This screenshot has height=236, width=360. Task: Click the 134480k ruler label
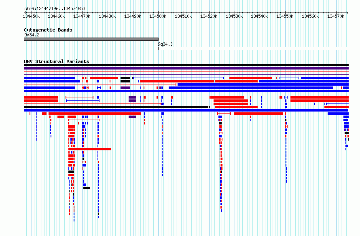[x=107, y=17]
